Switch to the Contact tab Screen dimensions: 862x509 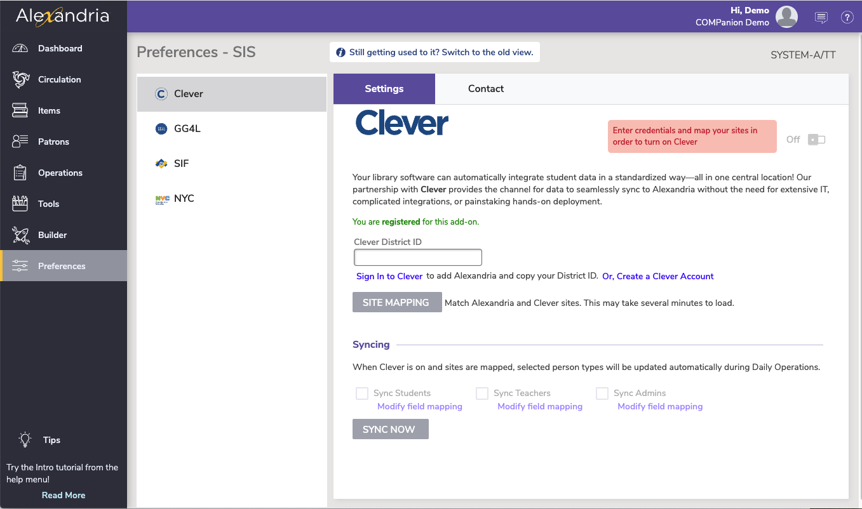tap(486, 89)
